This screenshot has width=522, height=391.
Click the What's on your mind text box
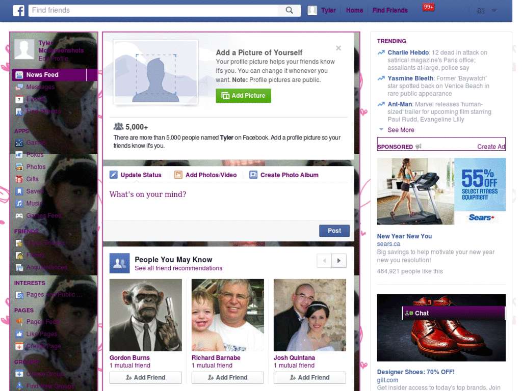point(228,202)
